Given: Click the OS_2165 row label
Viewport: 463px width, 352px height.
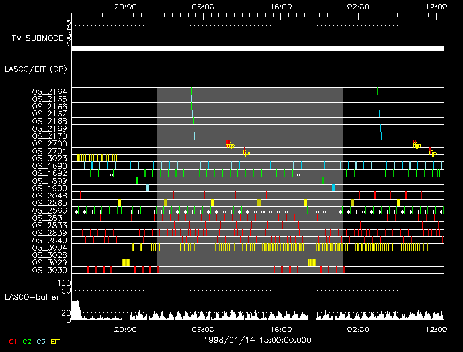Looking at the screenshot, I should [x=50, y=99].
